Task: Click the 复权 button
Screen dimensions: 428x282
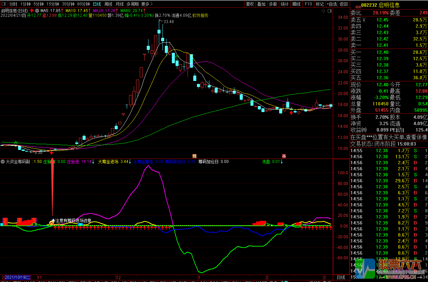Action: pos(250,4)
